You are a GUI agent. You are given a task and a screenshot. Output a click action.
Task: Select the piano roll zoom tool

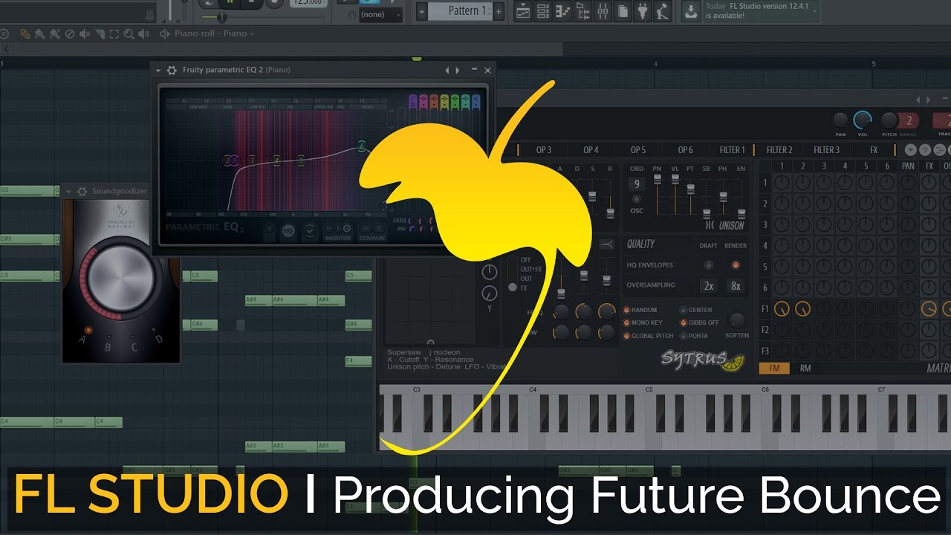click(129, 33)
